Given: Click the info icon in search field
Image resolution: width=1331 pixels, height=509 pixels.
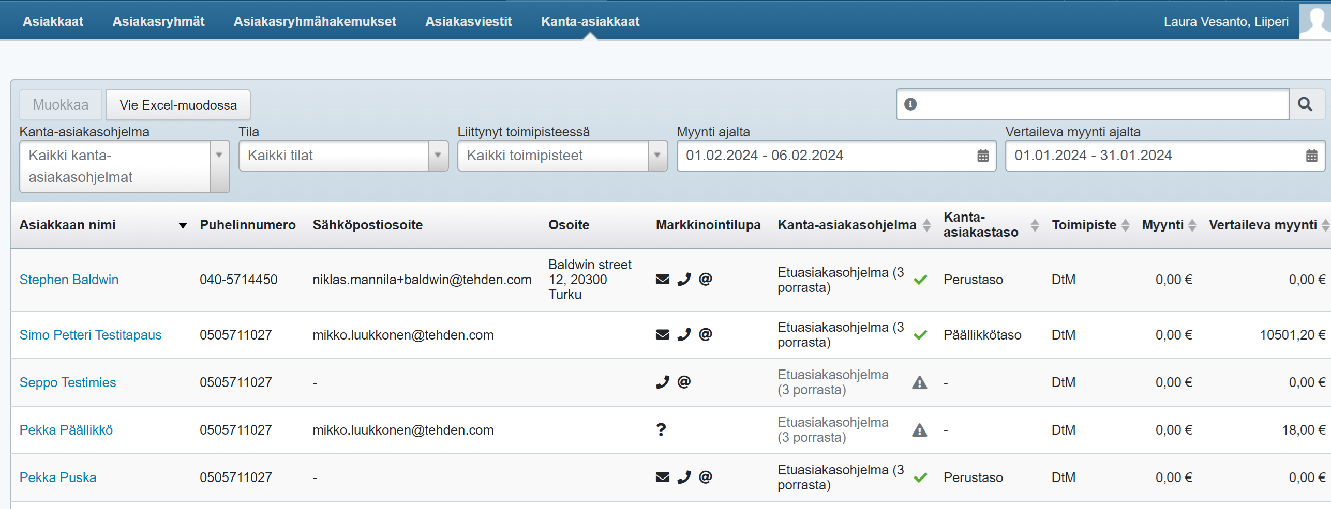Looking at the screenshot, I should tap(910, 104).
